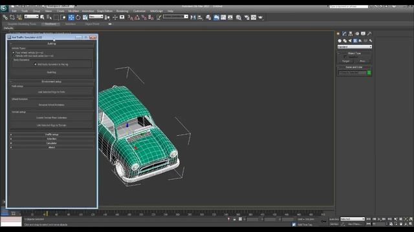
Task: Open the Manage Layers dialog icon
Action: pos(208,17)
